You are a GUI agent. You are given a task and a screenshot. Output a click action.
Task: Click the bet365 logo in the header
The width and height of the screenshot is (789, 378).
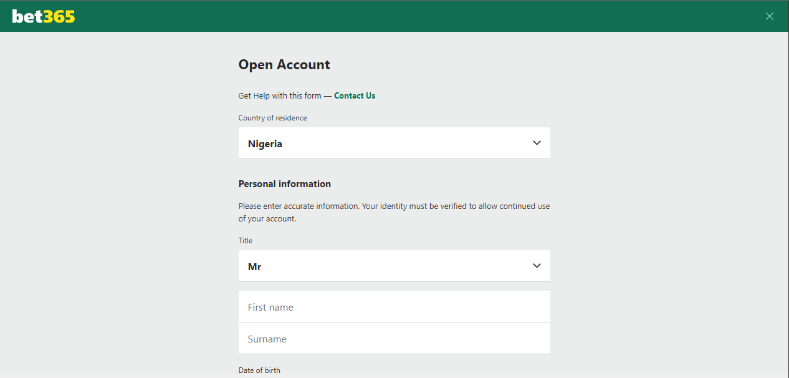[x=43, y=17]
